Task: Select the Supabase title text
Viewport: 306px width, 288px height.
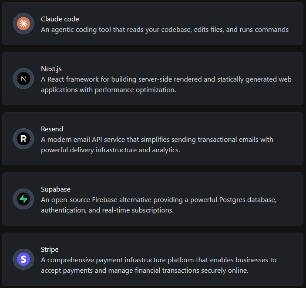Action: click(56, 189)
